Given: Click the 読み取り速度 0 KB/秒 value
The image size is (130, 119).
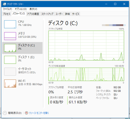Looking at the screenshot, I should point(57,102).
